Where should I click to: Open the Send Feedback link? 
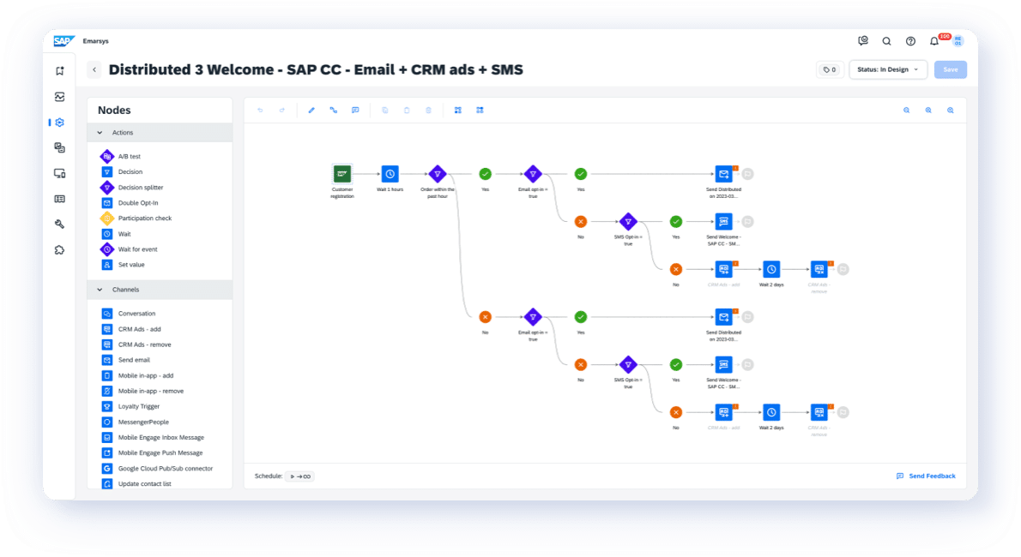926,476
